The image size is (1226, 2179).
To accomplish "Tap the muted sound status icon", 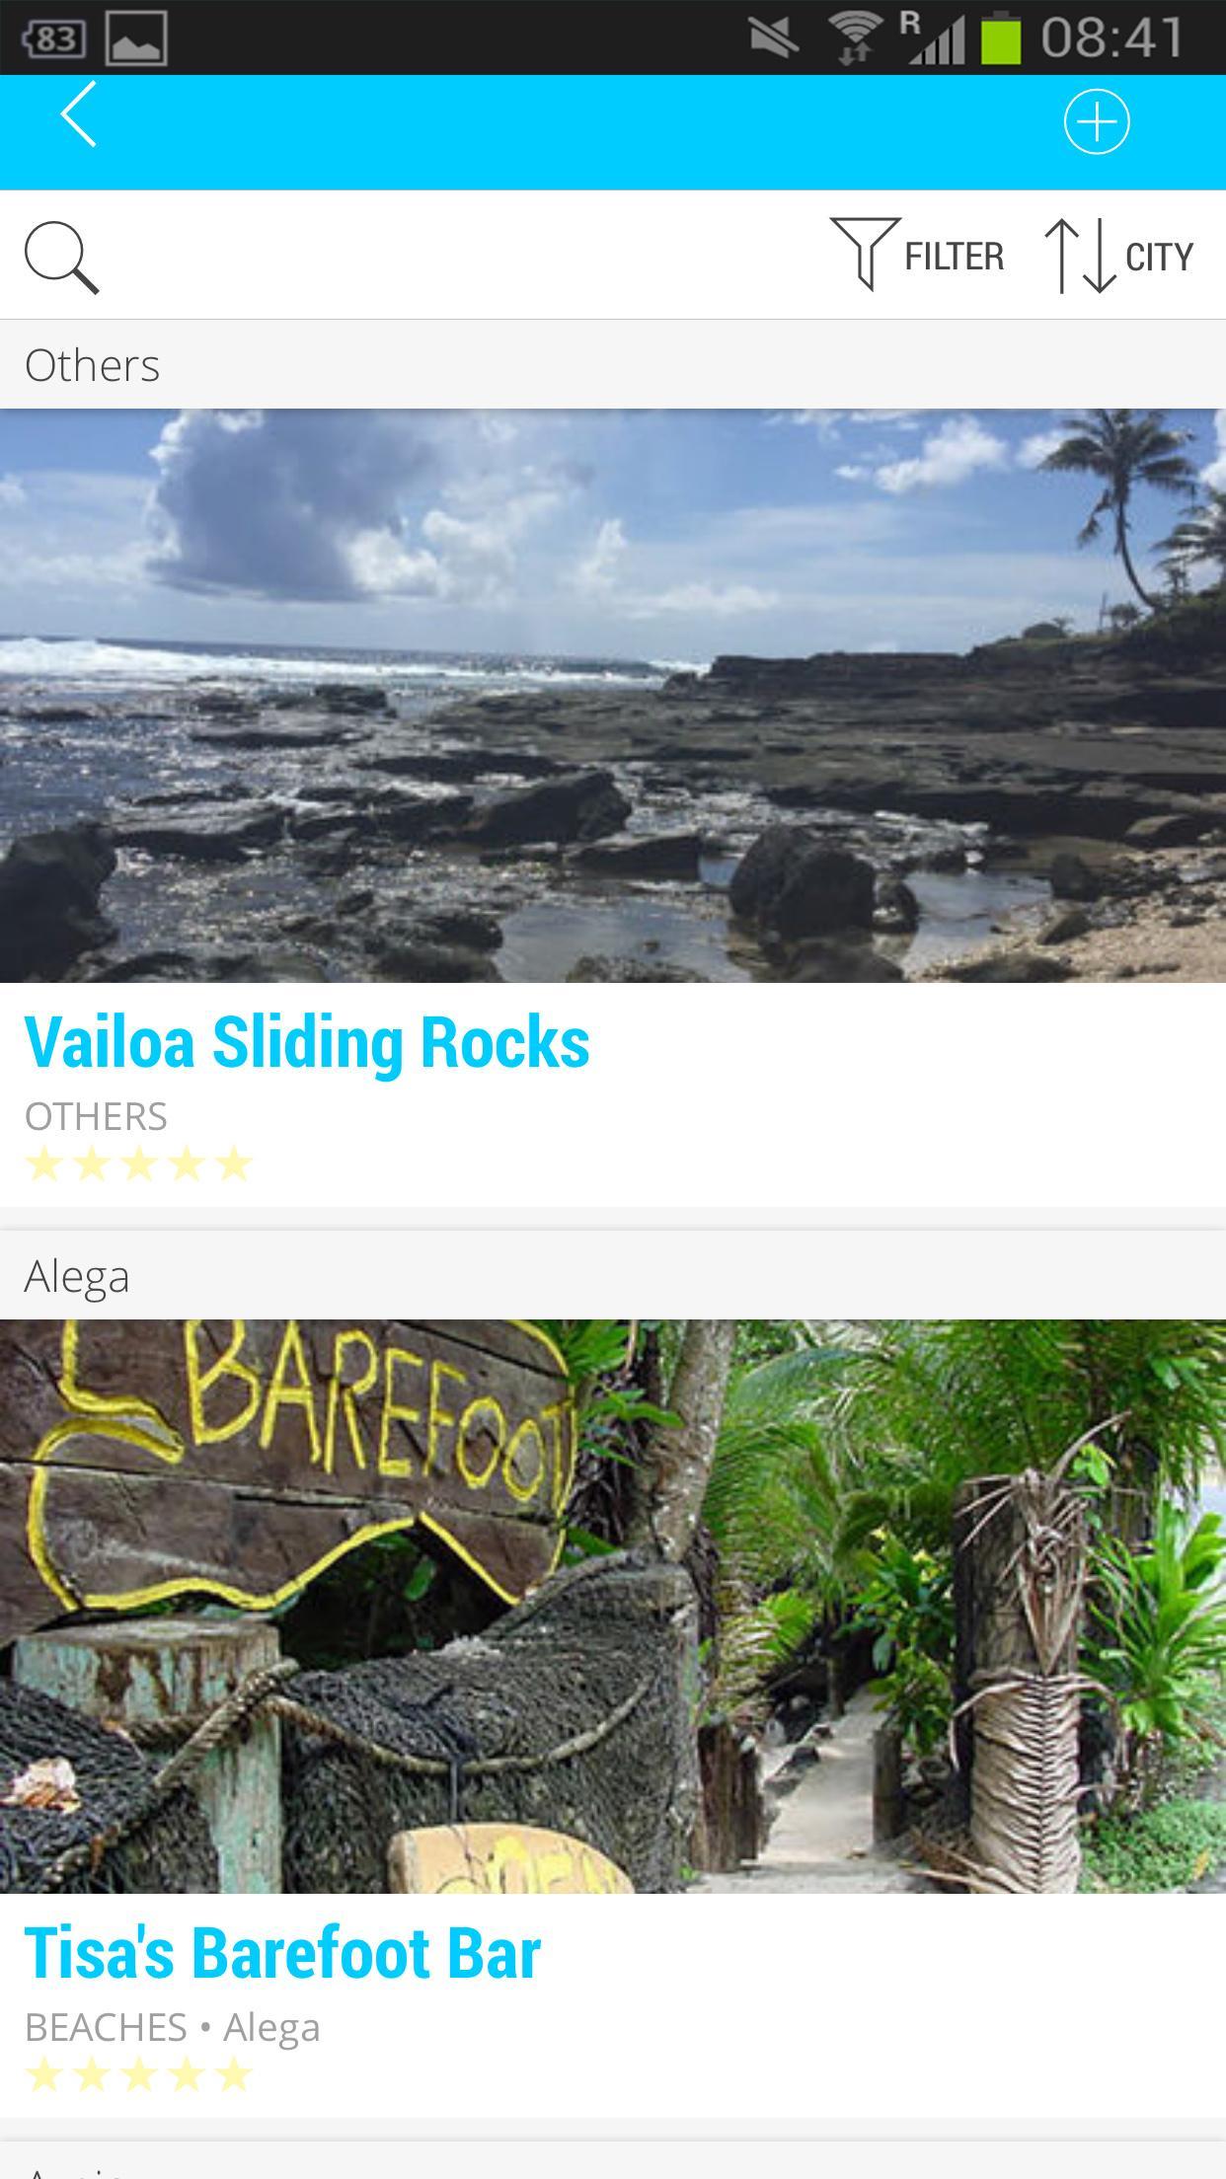I will (773, 38).
